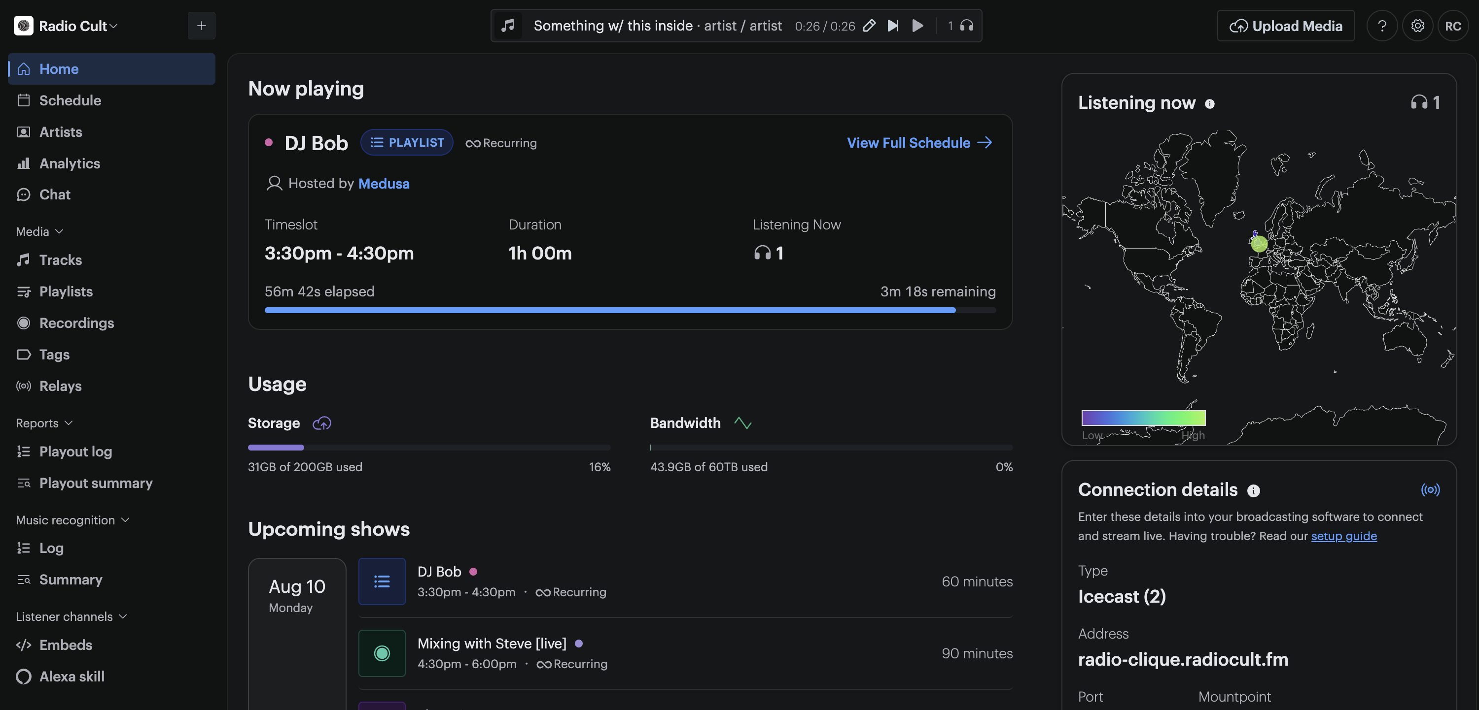The height and width of the screenshot is (710, 1479).
Task: Click the 'Icecast (2)' connection type text
Action: pos(1122,596)
